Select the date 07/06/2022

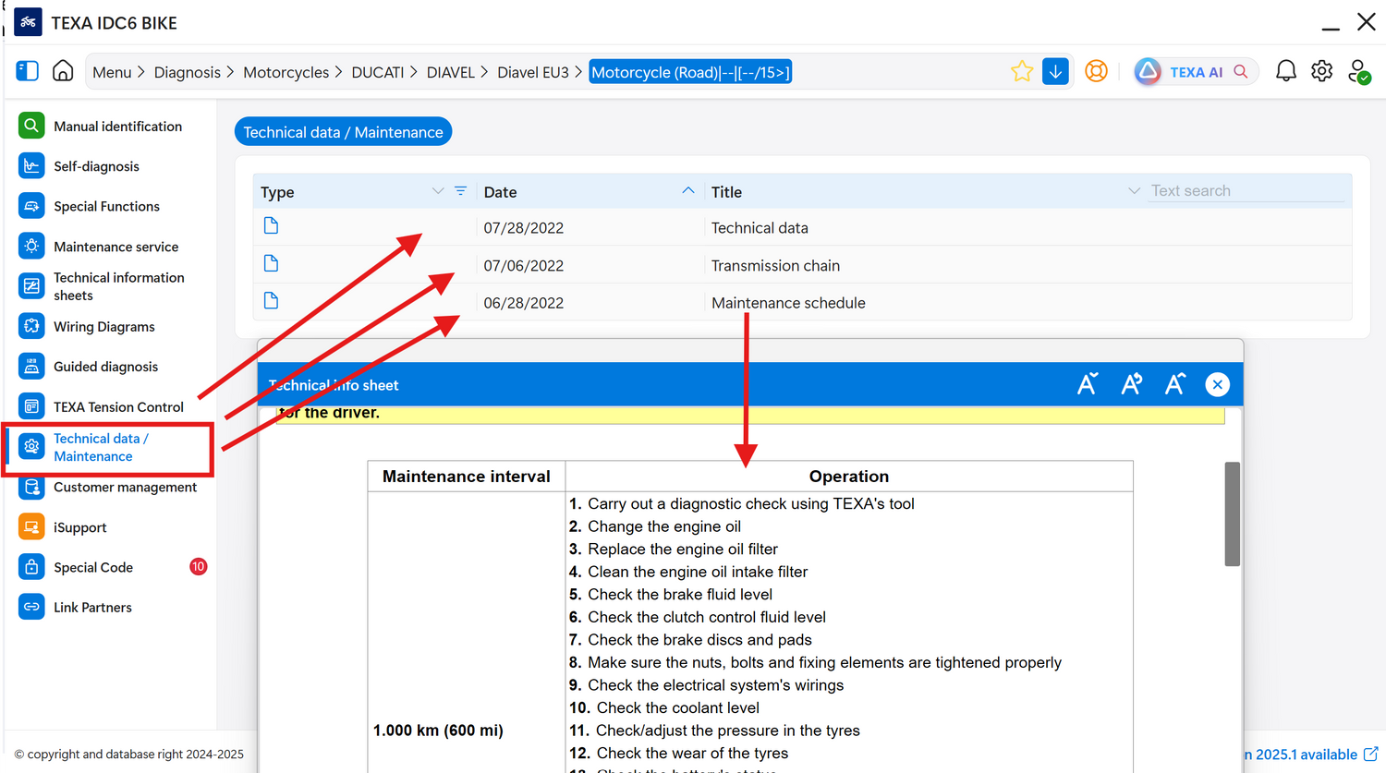point(523,266)
